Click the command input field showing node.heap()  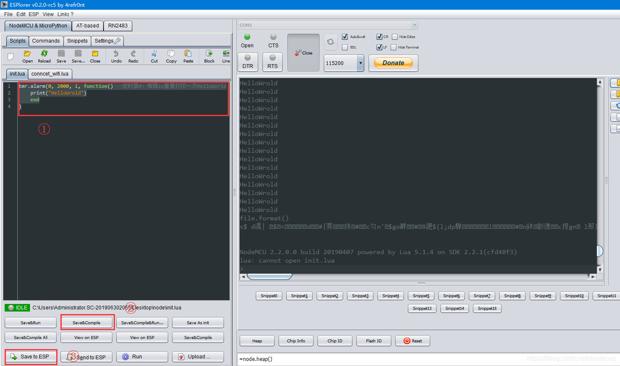coord(296,358)
